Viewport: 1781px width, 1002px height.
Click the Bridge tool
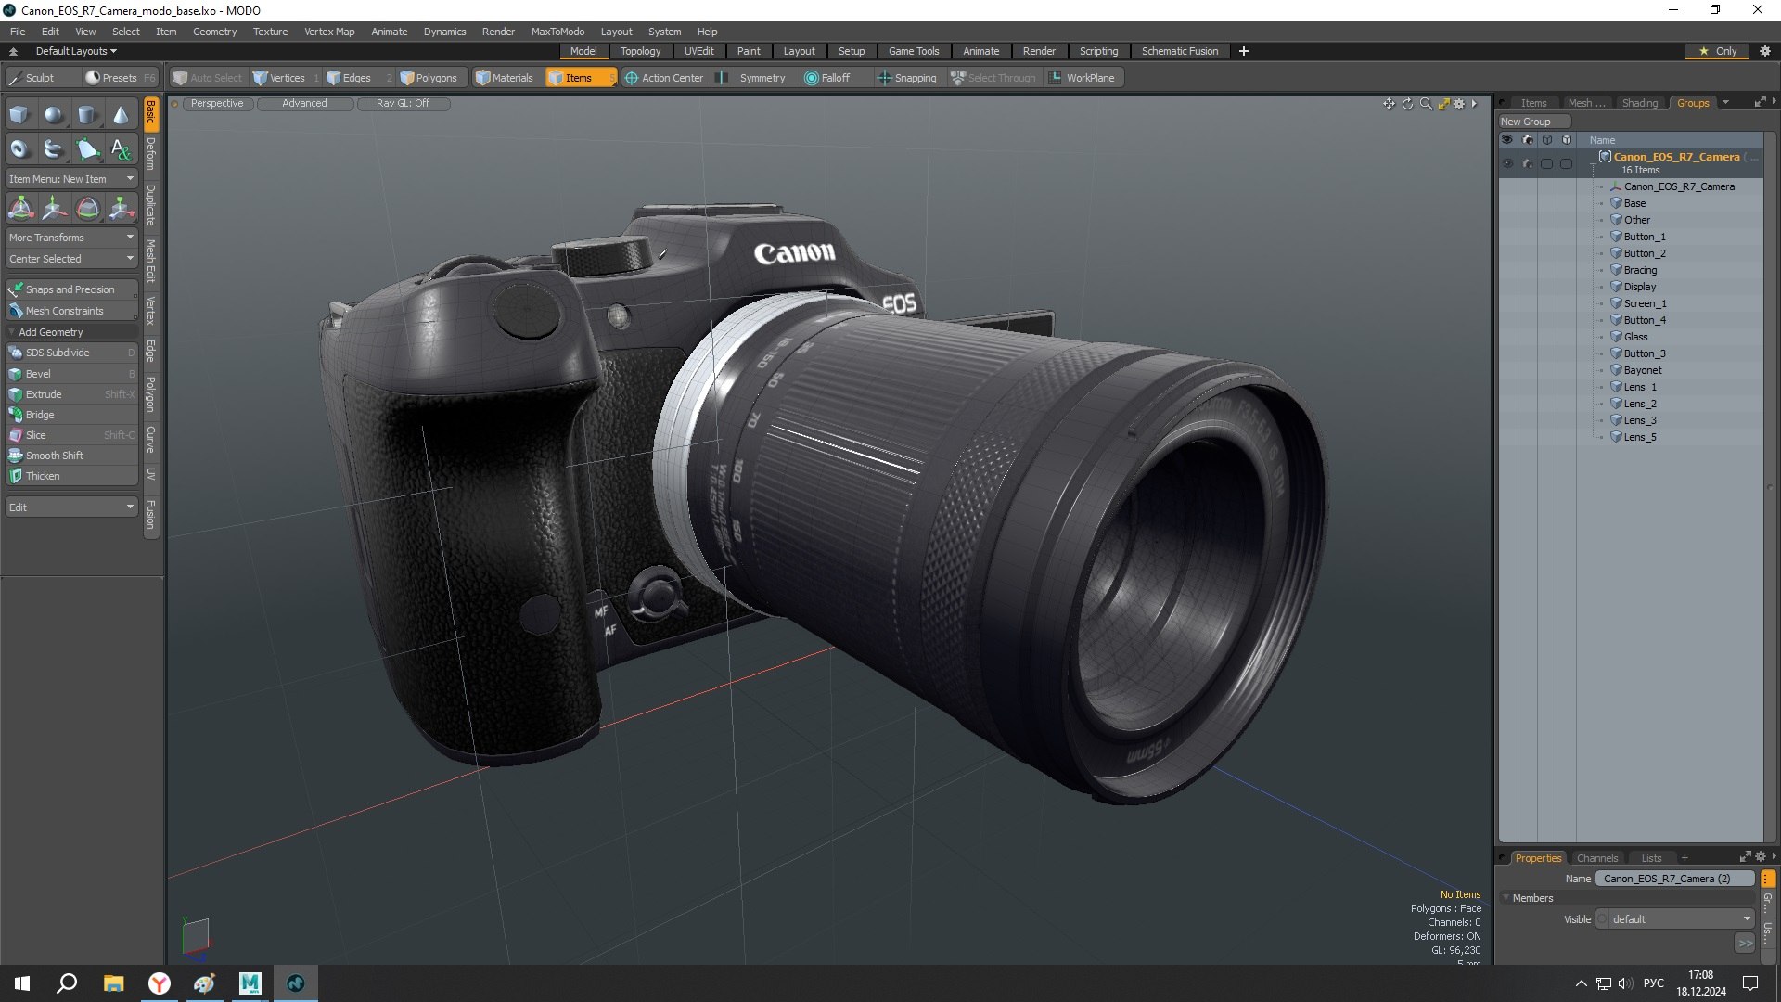pyautogui.click(x=71, y=415)
